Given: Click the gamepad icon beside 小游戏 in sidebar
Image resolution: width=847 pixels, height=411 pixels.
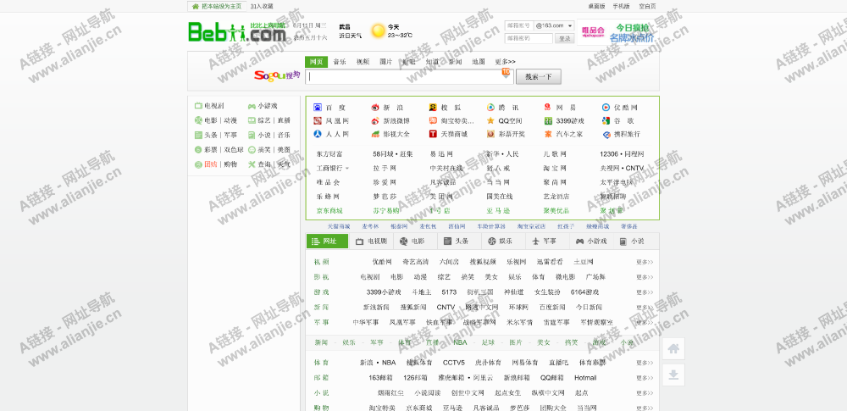Looking at the screenshot, I should click(x=252, y=105).
